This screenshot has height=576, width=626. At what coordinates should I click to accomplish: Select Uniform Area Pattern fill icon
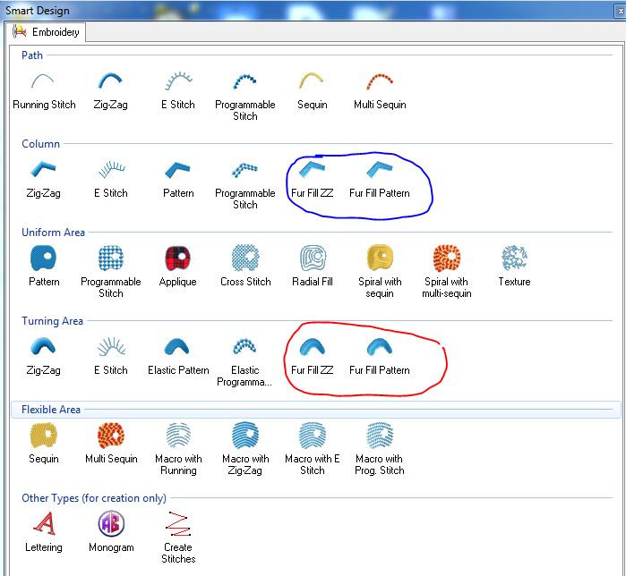43,258
